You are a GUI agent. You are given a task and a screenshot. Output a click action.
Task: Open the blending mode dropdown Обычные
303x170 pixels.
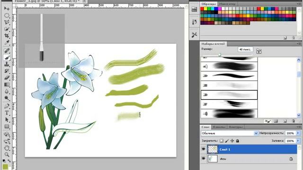point(229,133)
